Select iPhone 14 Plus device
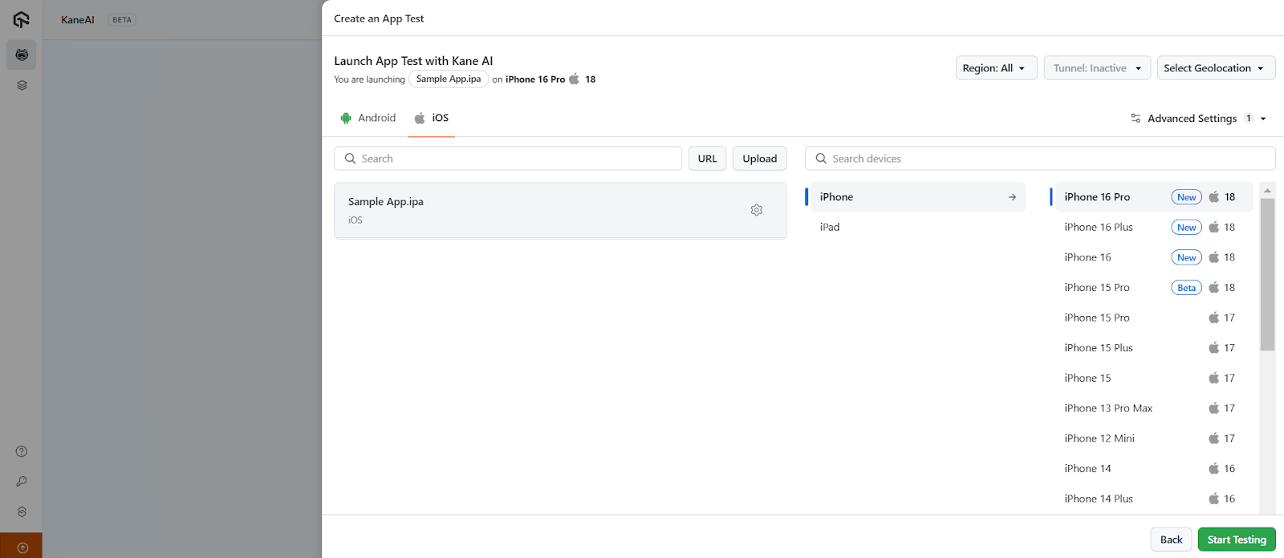The image size is (1284, 558). [1154, 499]
